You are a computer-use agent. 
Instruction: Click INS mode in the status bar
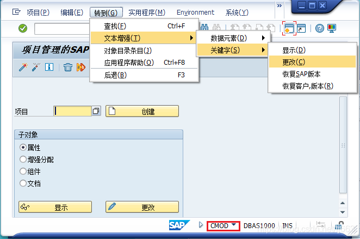pyautogui.click(x=287, y=226)
